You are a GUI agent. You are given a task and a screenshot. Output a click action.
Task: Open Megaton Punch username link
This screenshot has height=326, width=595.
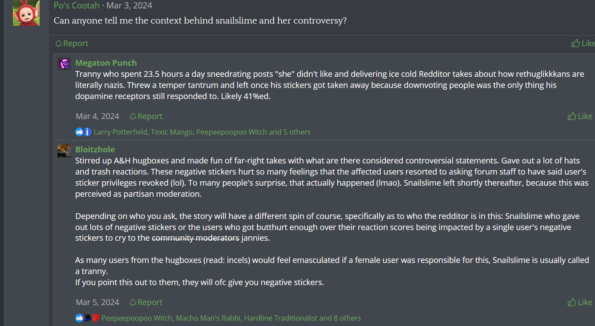(x=106, y=63)
